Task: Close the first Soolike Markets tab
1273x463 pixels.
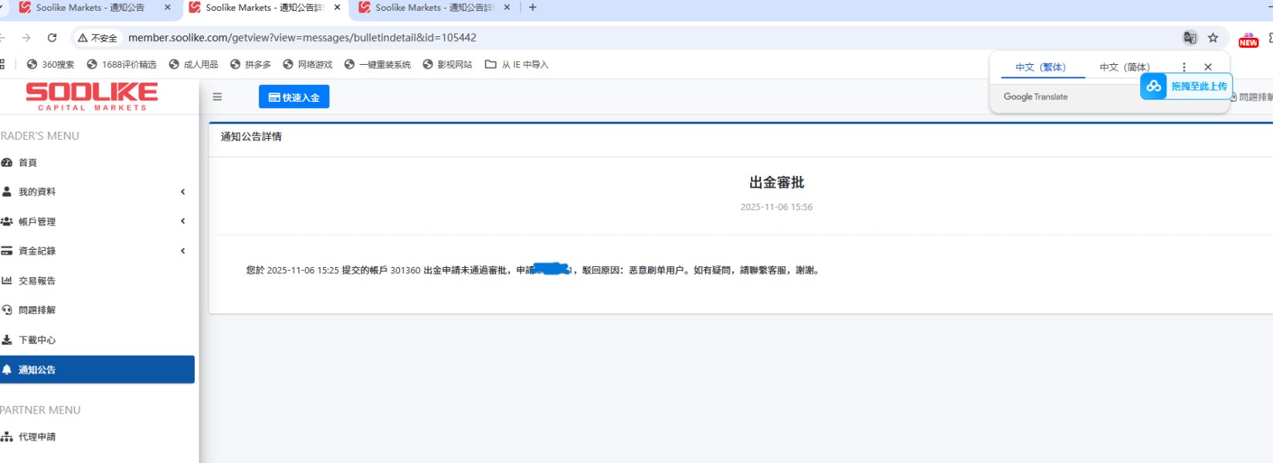Action: (168, 8)
